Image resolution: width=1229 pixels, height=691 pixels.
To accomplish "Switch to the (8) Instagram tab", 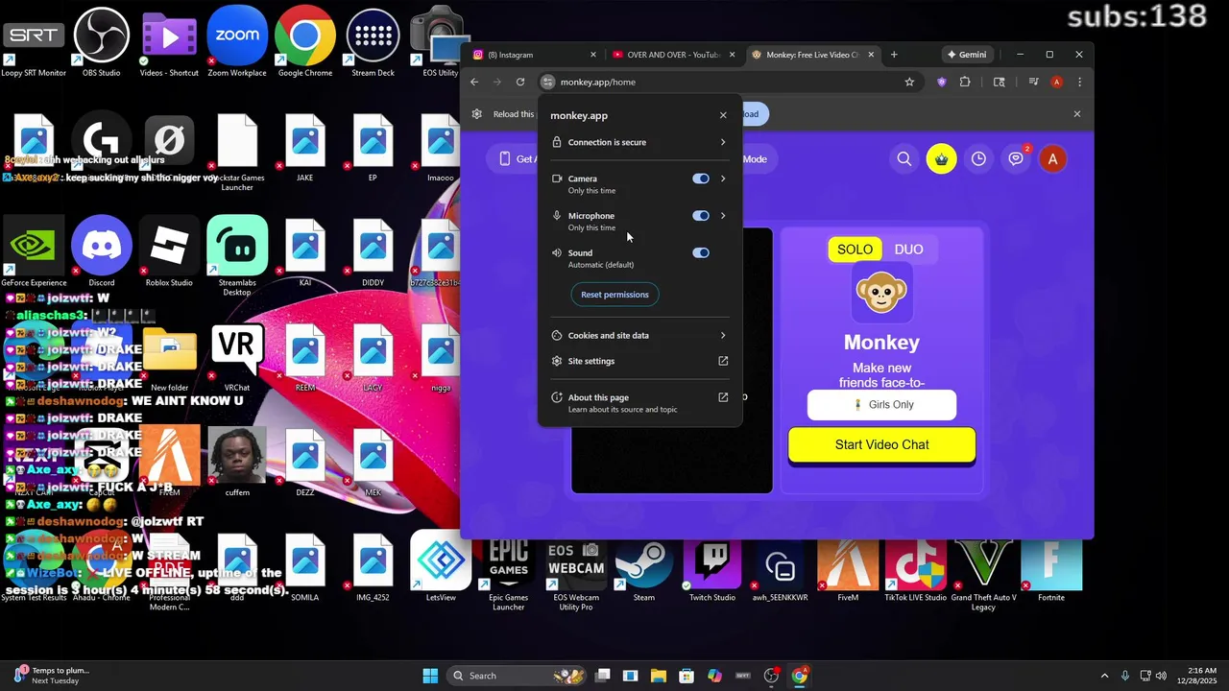I will point(534,55).
